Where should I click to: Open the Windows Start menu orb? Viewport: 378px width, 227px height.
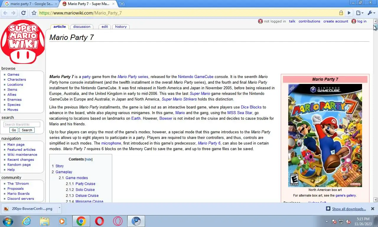[x=8, y=221]
